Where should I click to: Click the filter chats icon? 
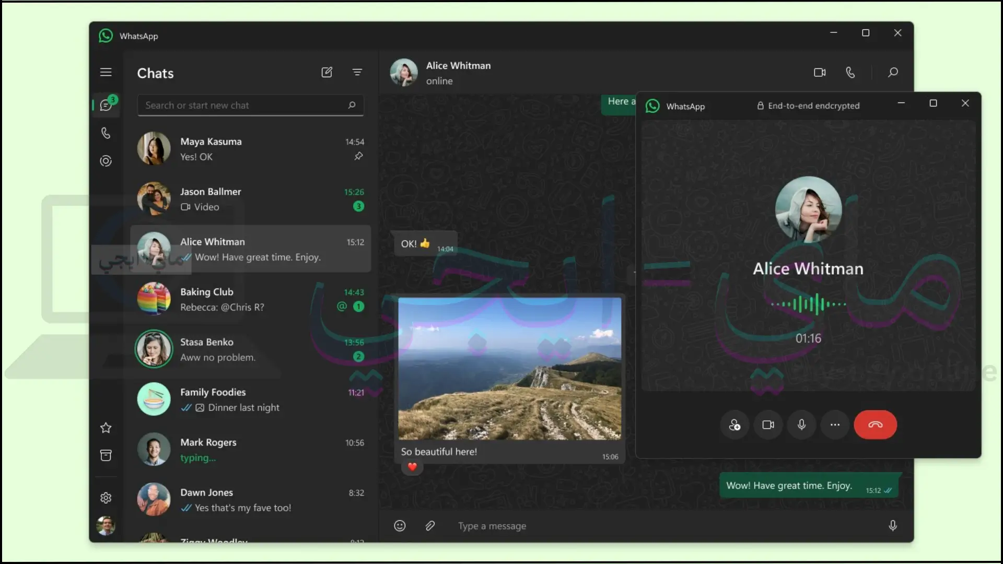(357, 72)
